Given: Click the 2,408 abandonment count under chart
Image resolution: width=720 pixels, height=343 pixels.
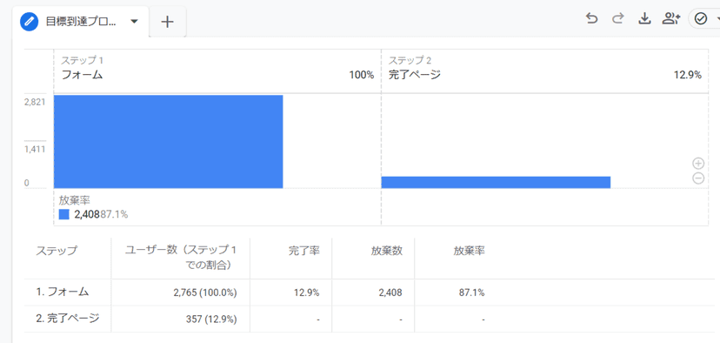Looking at the screenshot, I should (87, 214).
